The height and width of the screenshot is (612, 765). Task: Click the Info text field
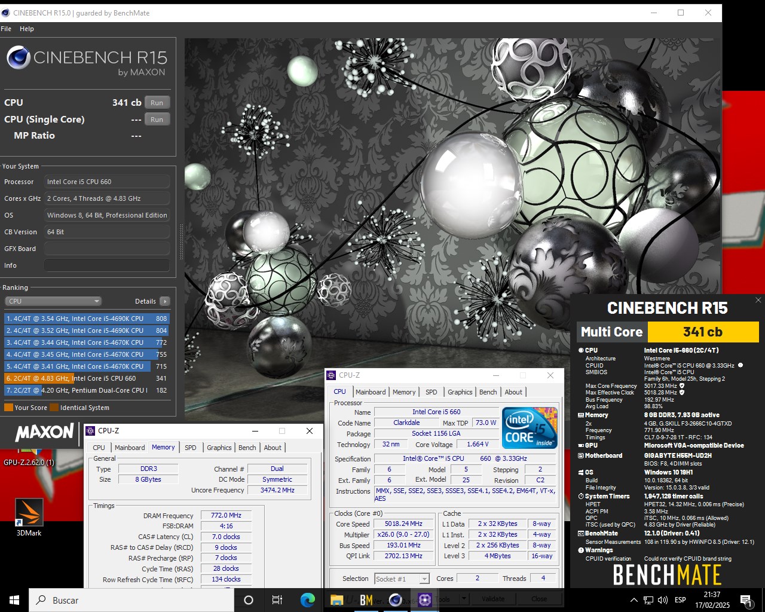(107, 265)
